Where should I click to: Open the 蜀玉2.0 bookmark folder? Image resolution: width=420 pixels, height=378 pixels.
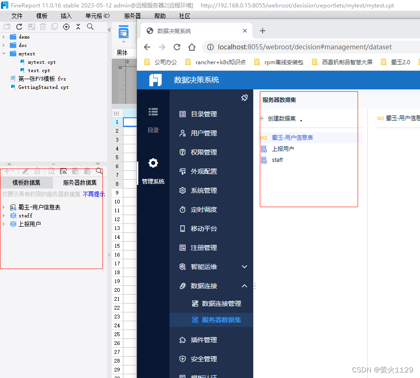396,62
